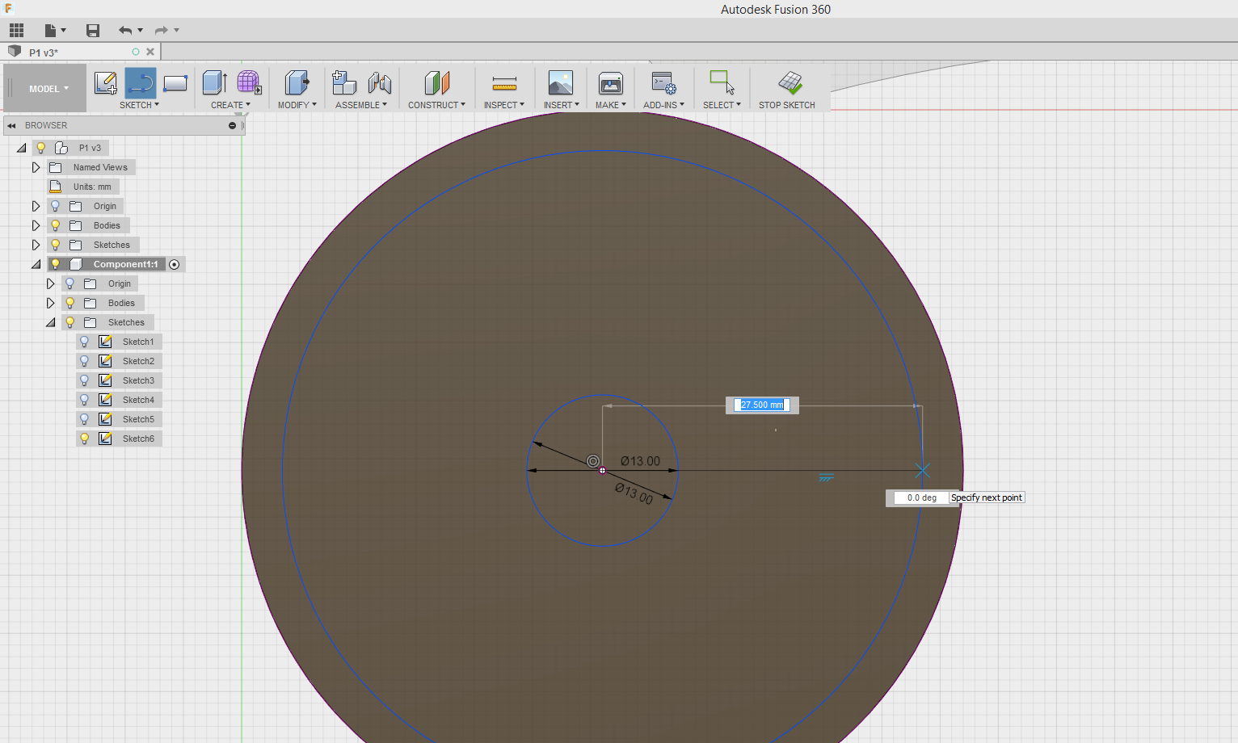Select the Rectangle sketch tool
1238x743 pixels.
pos(175,82)
